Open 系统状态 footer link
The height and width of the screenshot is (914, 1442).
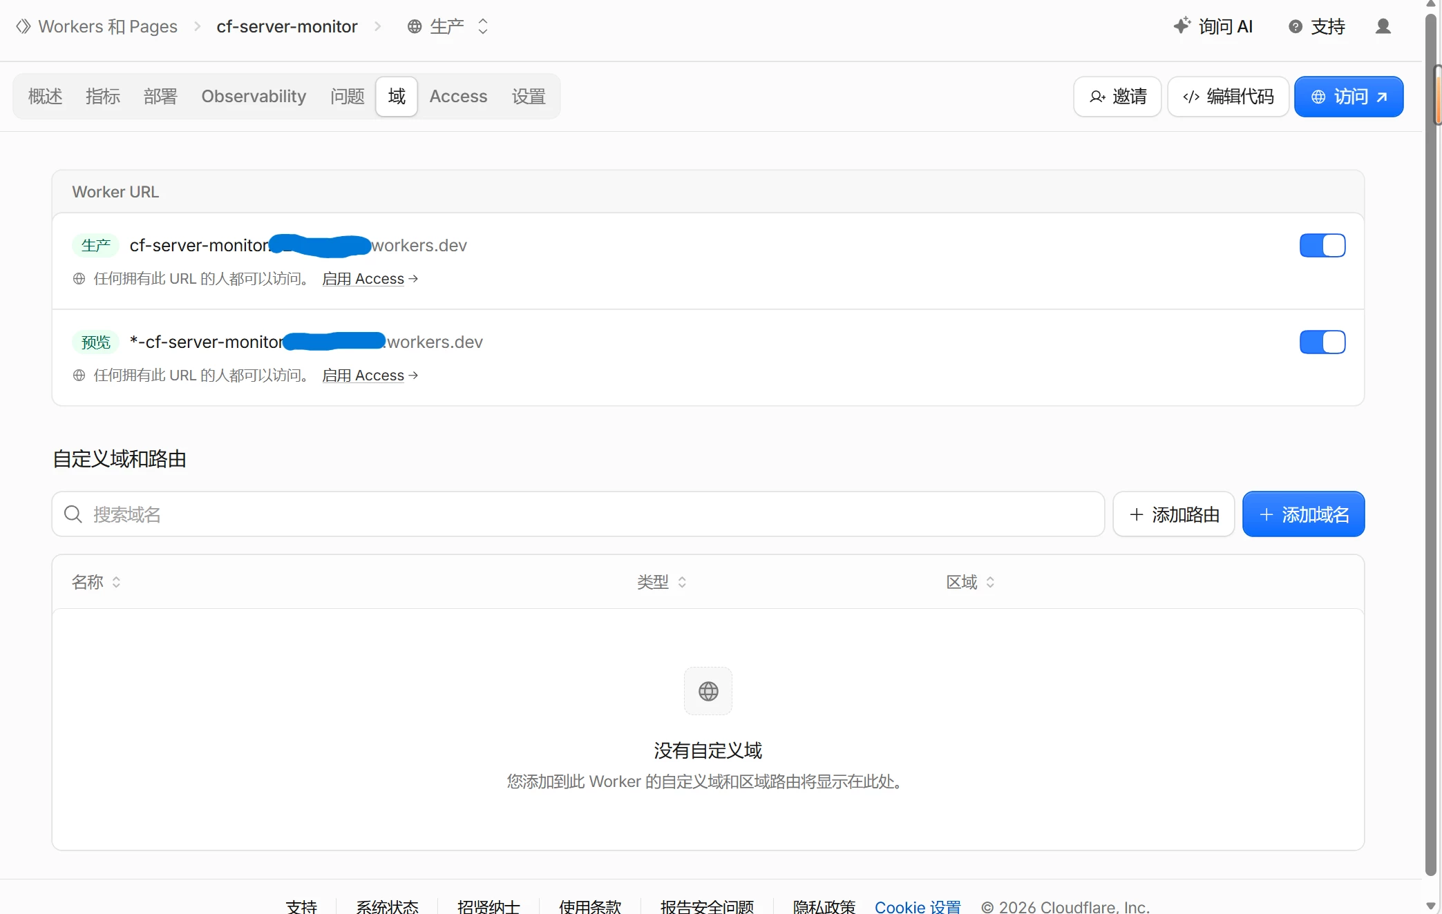click(387, 906)
